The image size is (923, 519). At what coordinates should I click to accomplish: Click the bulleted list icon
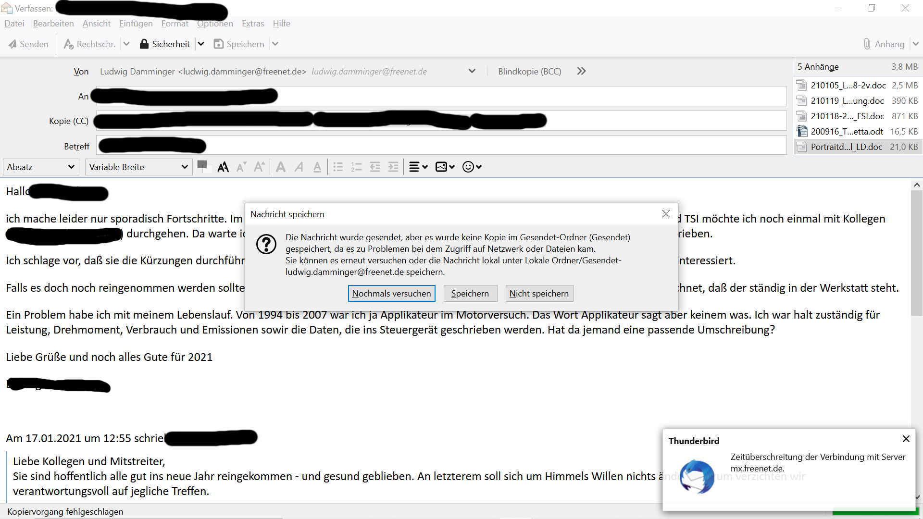coord(338,167)
